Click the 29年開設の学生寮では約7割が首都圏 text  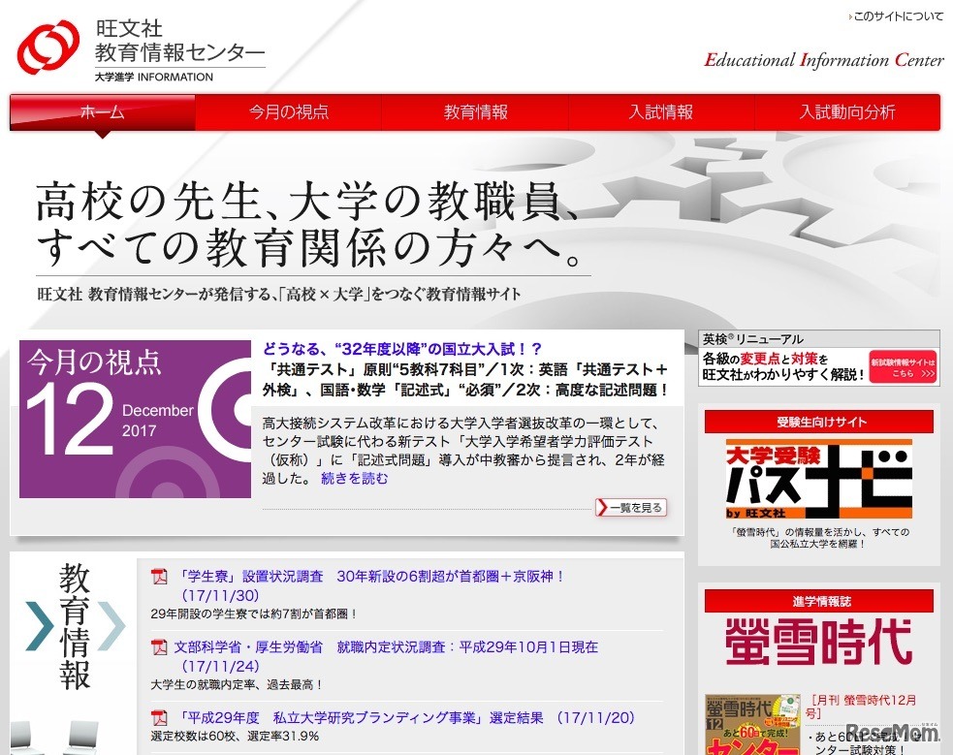tap(254, 614)
